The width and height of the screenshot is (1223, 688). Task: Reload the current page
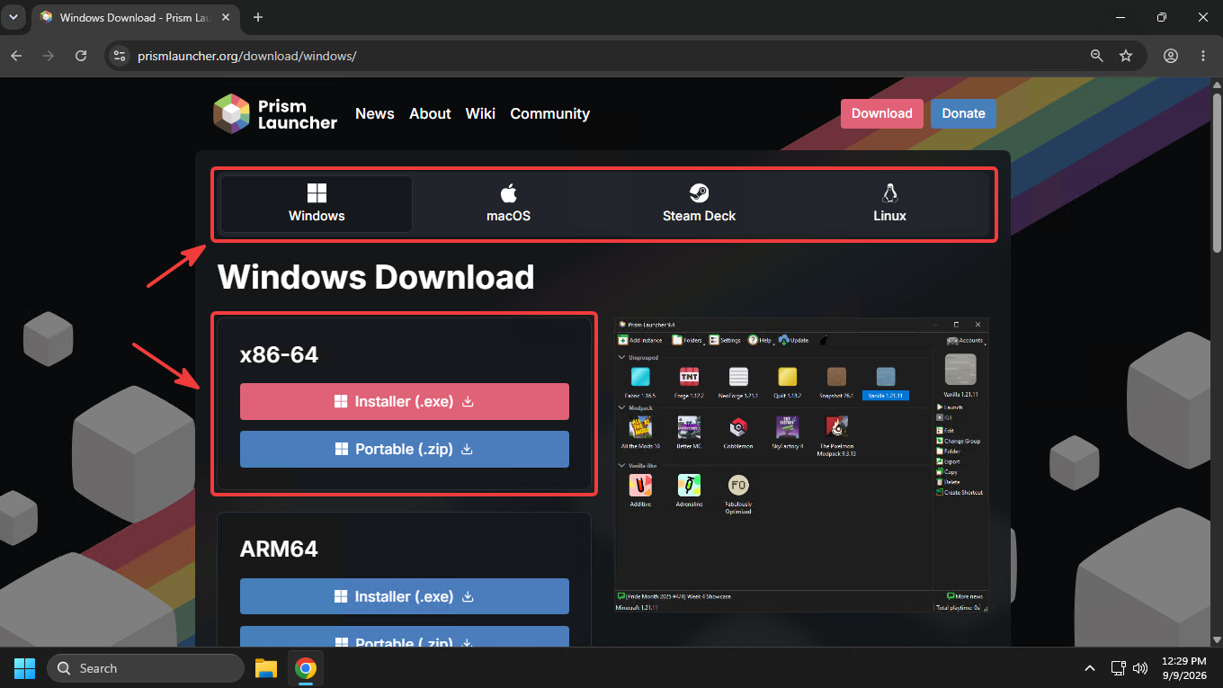pyautogui.click(x=81, y=56)
